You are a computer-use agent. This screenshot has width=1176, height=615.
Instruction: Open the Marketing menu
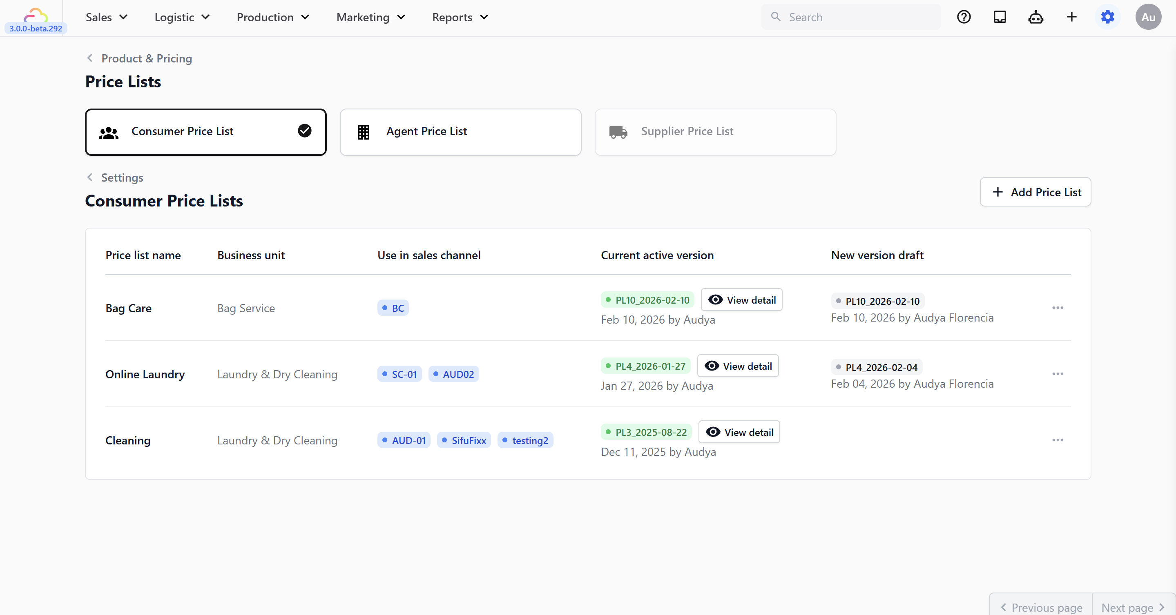point(371,17)
